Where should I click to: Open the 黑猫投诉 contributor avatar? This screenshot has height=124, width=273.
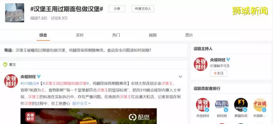(241, 105)
